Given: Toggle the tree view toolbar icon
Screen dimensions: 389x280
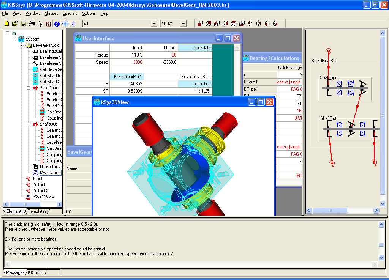Looking at the screenshot, I should pyautogui.click(x=40, y=24).
